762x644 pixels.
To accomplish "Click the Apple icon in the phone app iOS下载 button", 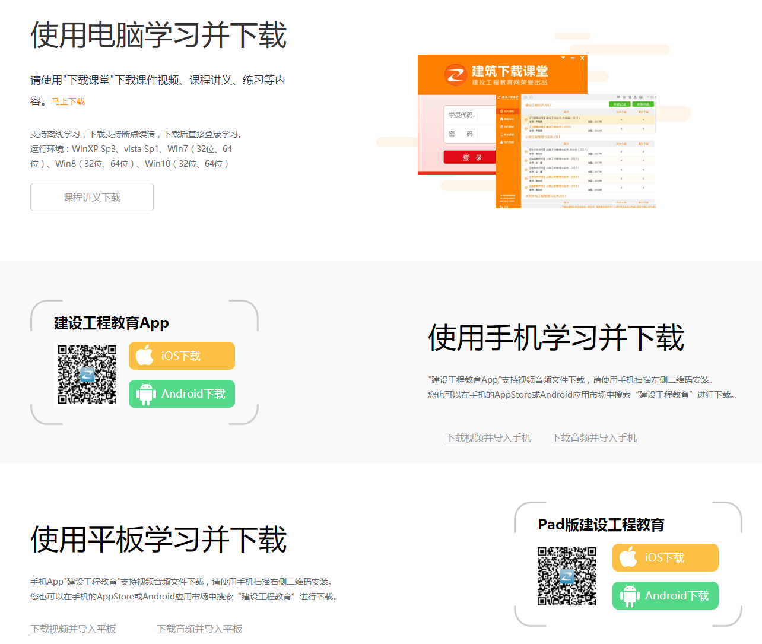I will [144, 356].
